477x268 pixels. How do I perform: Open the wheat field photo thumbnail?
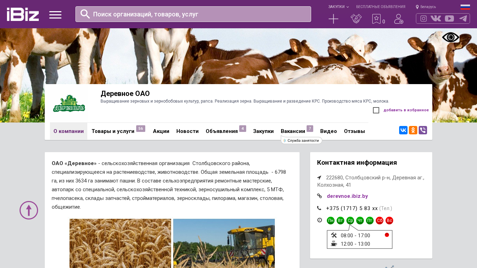120,243
